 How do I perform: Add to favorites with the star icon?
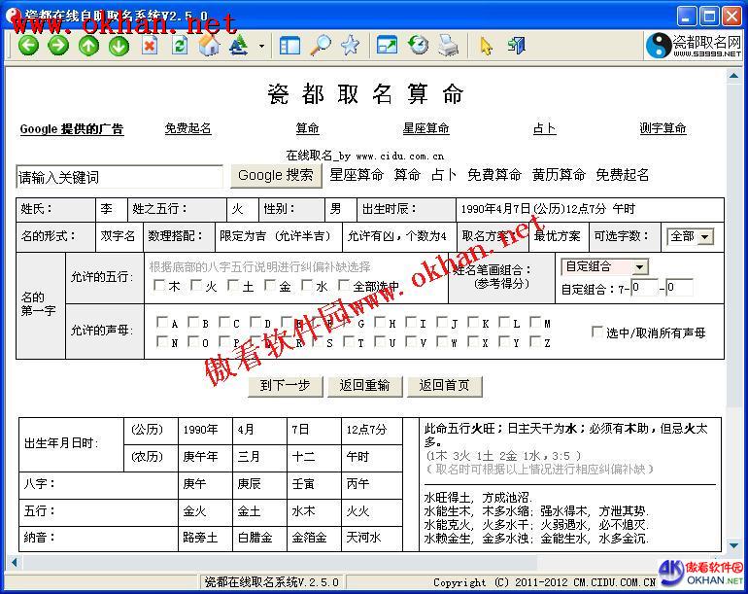click(x=351, y=46)
